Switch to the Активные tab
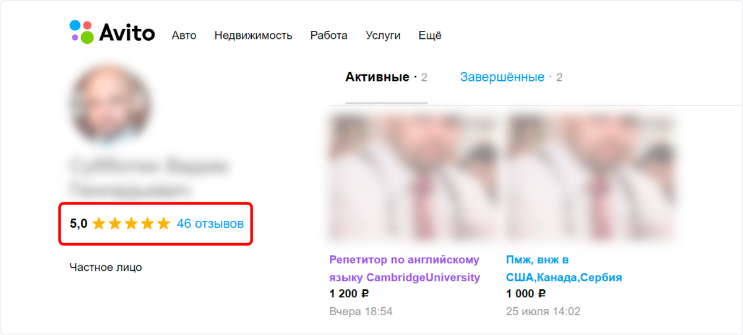The image size is (743, 335). pyautogui.click(x=386, y=77)
